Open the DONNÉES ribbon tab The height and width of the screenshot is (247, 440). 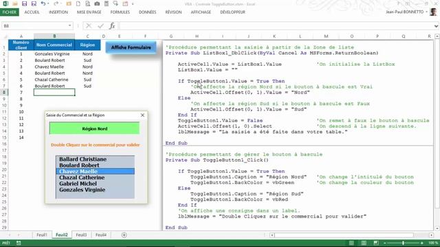(x=148, y=12)
